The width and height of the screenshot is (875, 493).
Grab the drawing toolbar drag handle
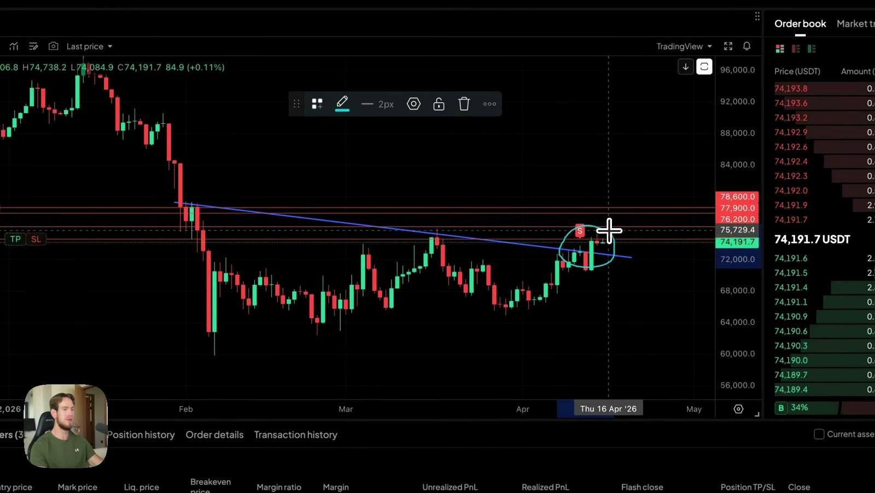pos(296,104)
